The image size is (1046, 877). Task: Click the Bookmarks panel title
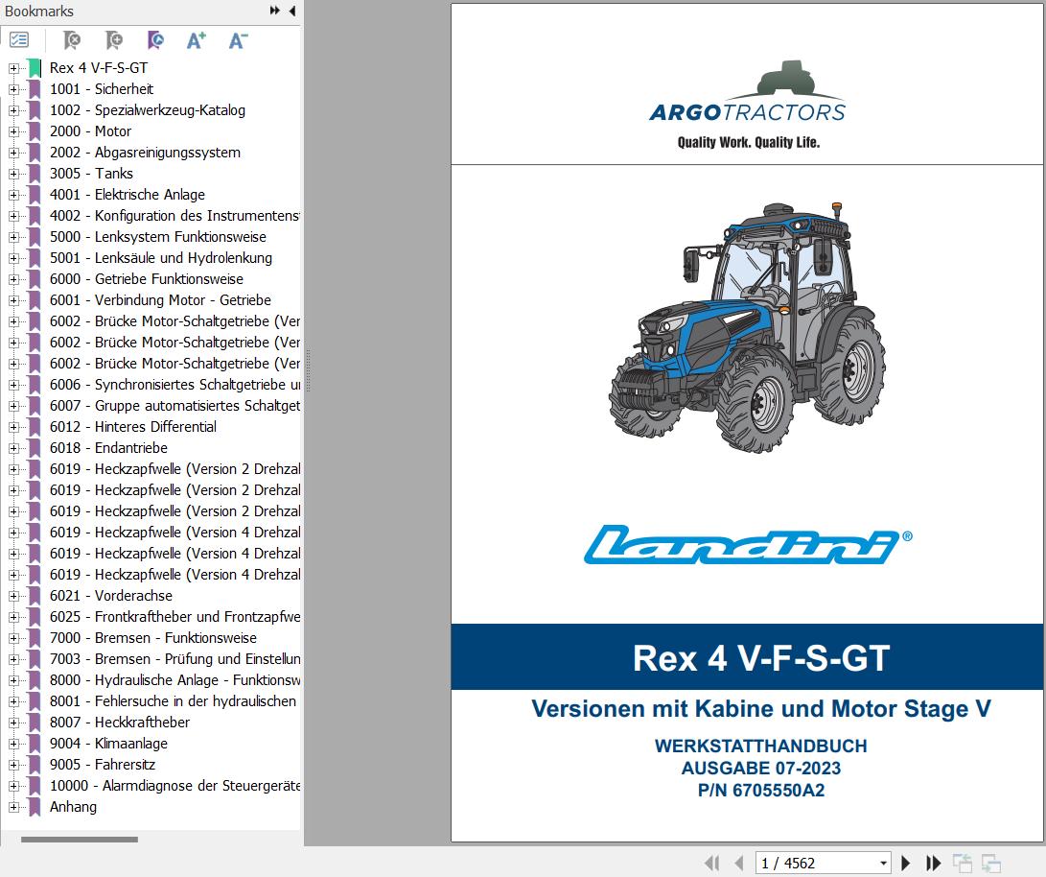point(38,12)
